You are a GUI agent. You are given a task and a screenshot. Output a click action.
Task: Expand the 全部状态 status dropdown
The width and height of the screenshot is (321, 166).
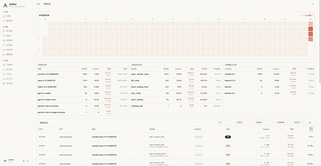coord(298,123)
